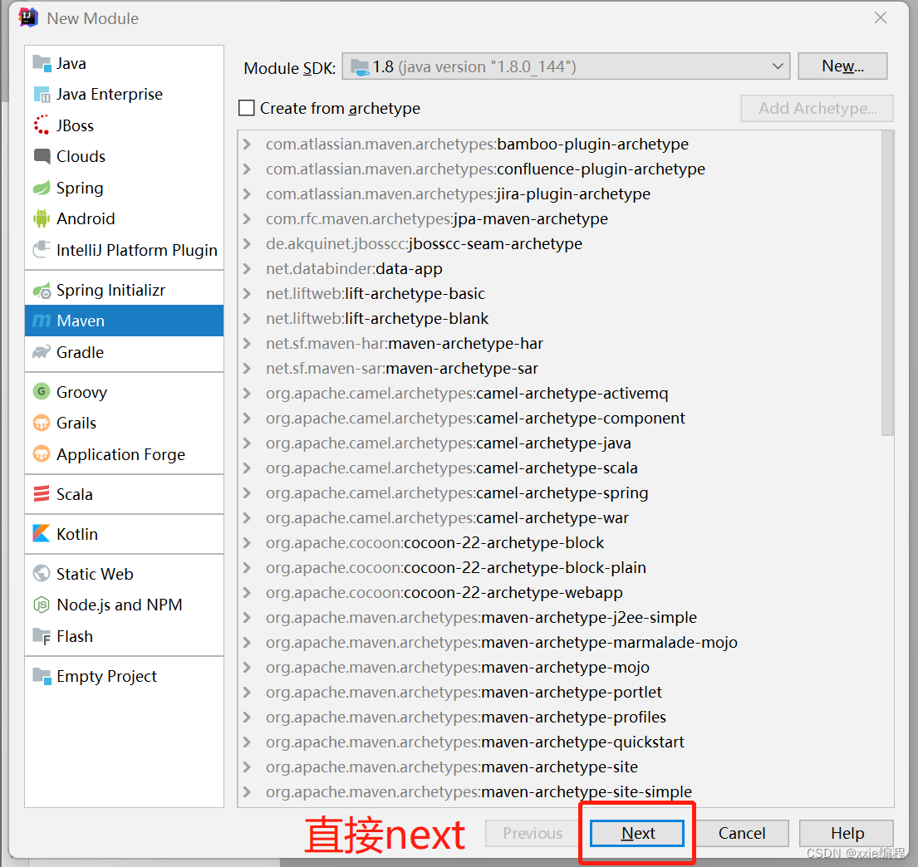Click the New... SDK button

point(842,66)
